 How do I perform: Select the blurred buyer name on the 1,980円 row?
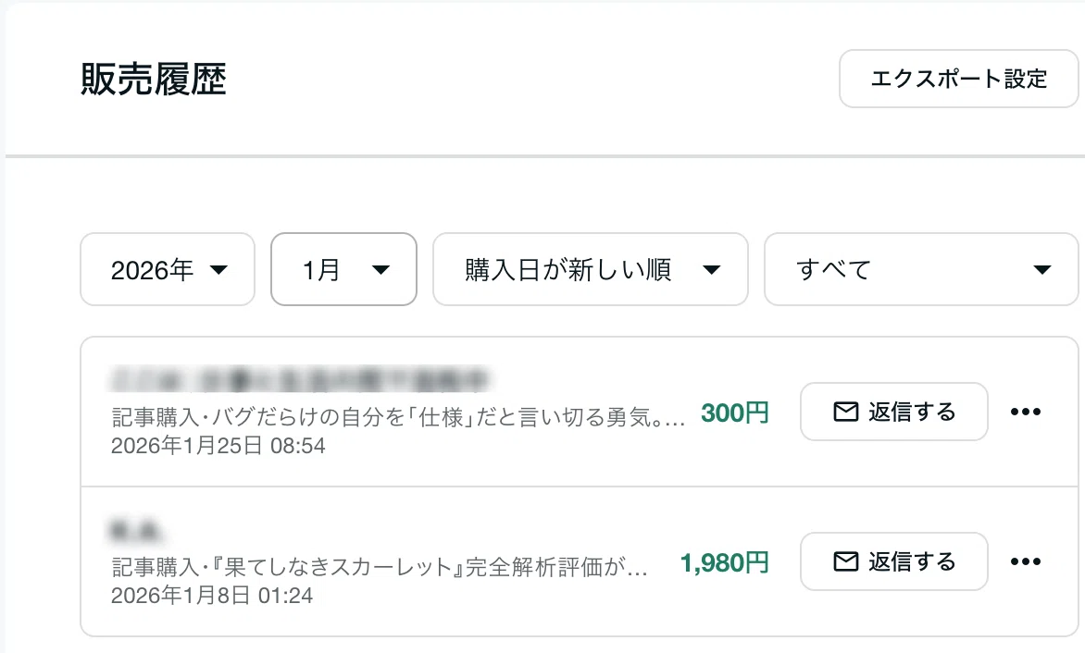click(x=136, y=531)
